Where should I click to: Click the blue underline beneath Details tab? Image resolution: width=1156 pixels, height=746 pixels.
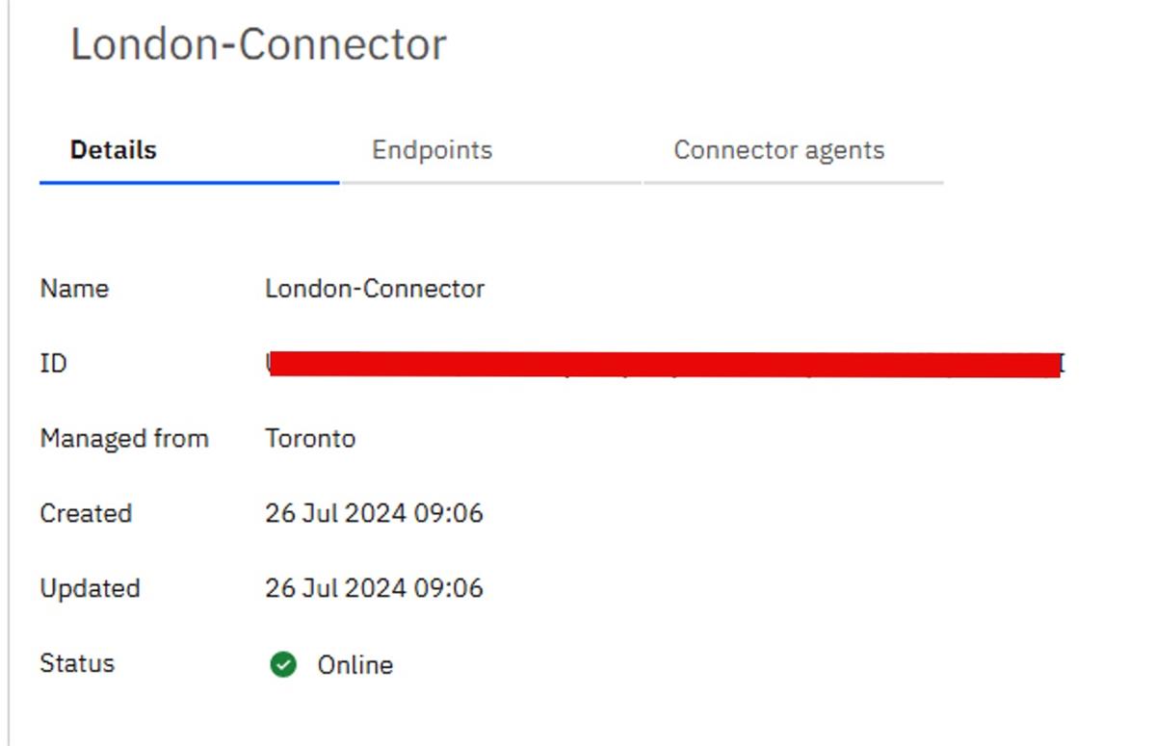[x=189, y=181]
